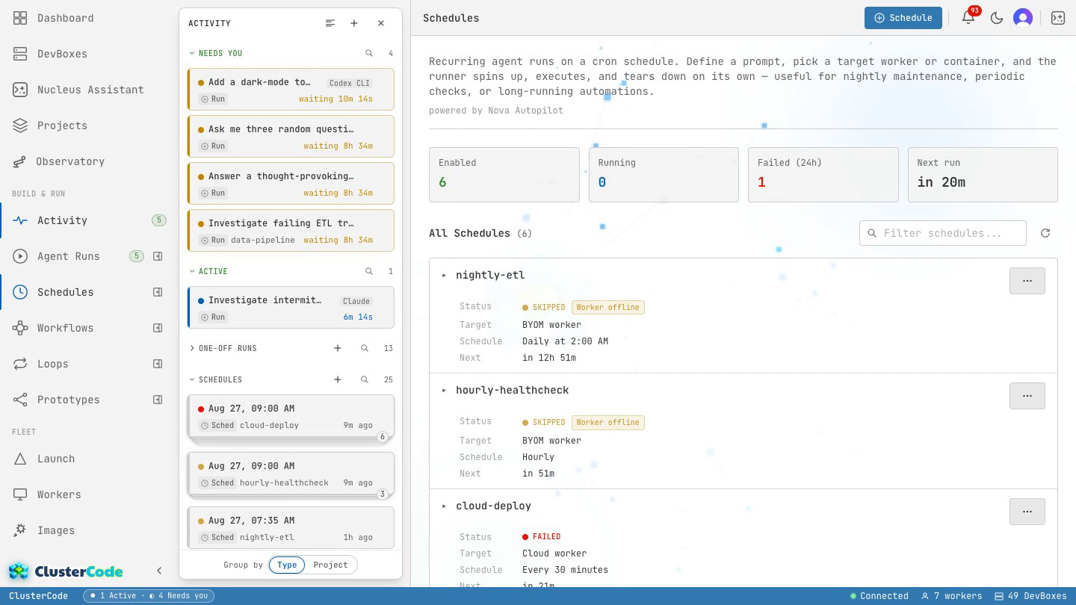1076x605 pixels.
Task: Open 'Investigate intermit…' Claude run card
Action: [291, 308]
